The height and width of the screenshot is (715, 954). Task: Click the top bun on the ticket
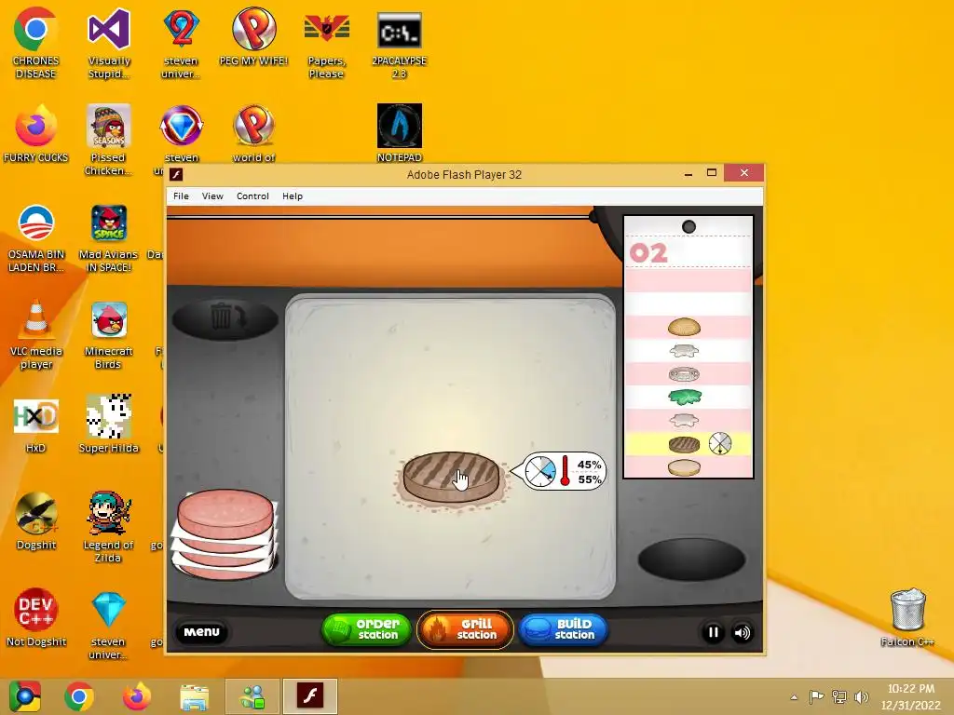[684, 327]
